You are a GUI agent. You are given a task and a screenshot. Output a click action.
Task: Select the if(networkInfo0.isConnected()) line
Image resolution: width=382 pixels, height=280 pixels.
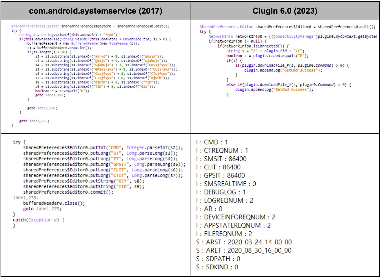click(x=253, y=46)
